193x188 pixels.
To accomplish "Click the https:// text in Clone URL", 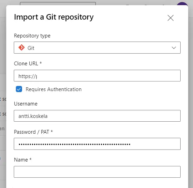I will coord(28,76).
